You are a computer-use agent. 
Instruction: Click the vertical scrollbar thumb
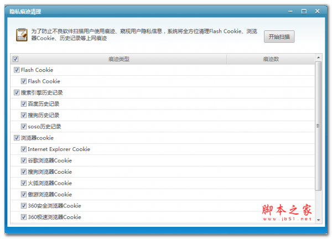coord(318,126)
